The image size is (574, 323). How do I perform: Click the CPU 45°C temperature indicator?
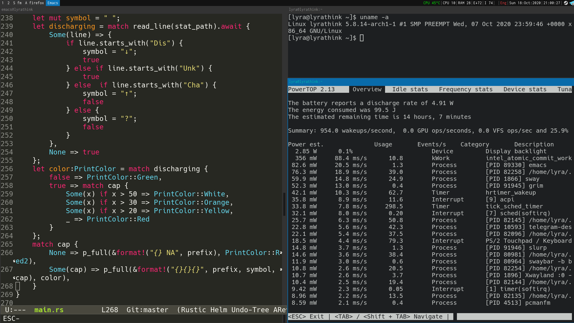pyautogui.click(x=431, y=3)
